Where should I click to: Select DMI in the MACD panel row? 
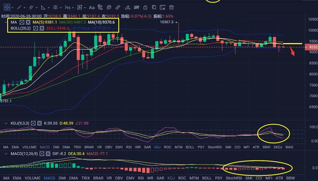click(62, 178)
